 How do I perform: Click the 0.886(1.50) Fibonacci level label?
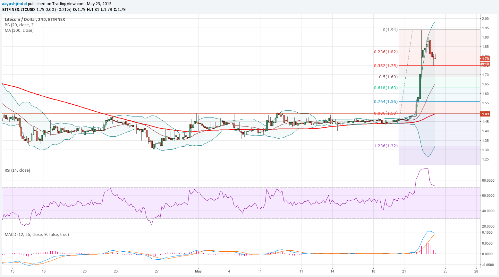click(386, 113)
